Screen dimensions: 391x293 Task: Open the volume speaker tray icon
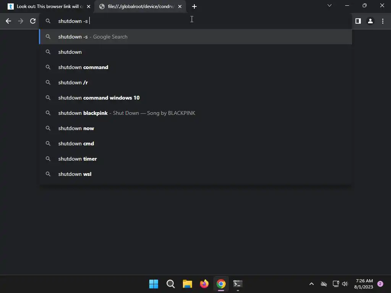click(x=345, y=284)
